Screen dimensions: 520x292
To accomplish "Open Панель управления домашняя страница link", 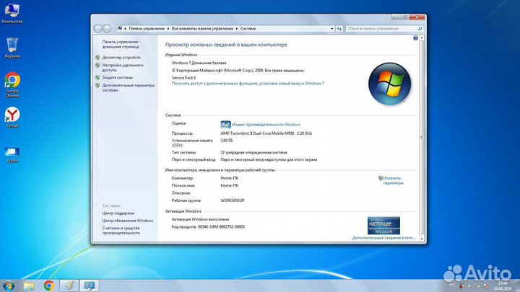I will (x=121, y=45).
